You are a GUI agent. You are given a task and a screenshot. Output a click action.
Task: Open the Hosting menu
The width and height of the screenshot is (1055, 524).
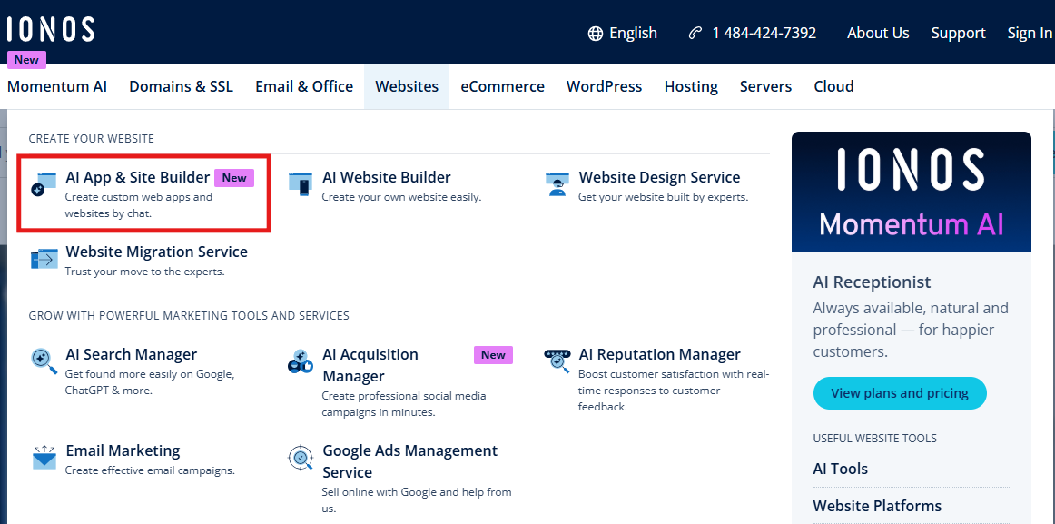click(x=691, y=87)
